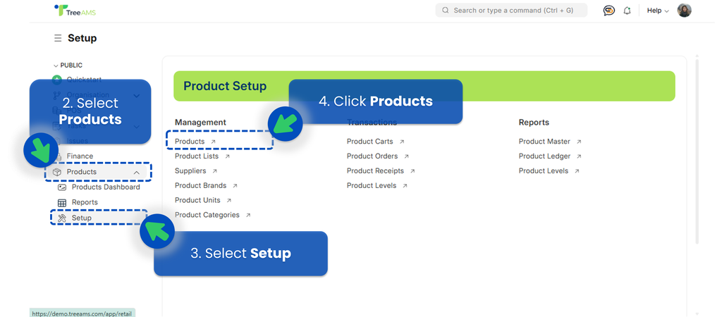
Task: Go to Product Categories
Action: pos(207,216)
